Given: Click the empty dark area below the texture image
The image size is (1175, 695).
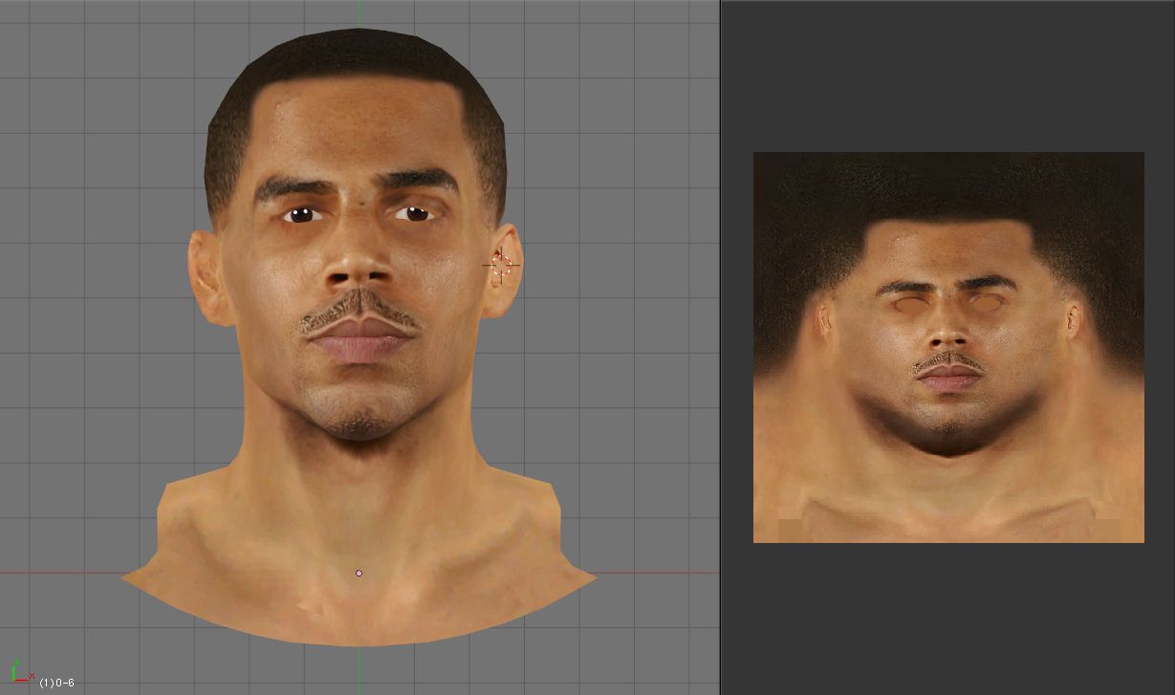Looking at the screenshot, I should tap(947, 617).
